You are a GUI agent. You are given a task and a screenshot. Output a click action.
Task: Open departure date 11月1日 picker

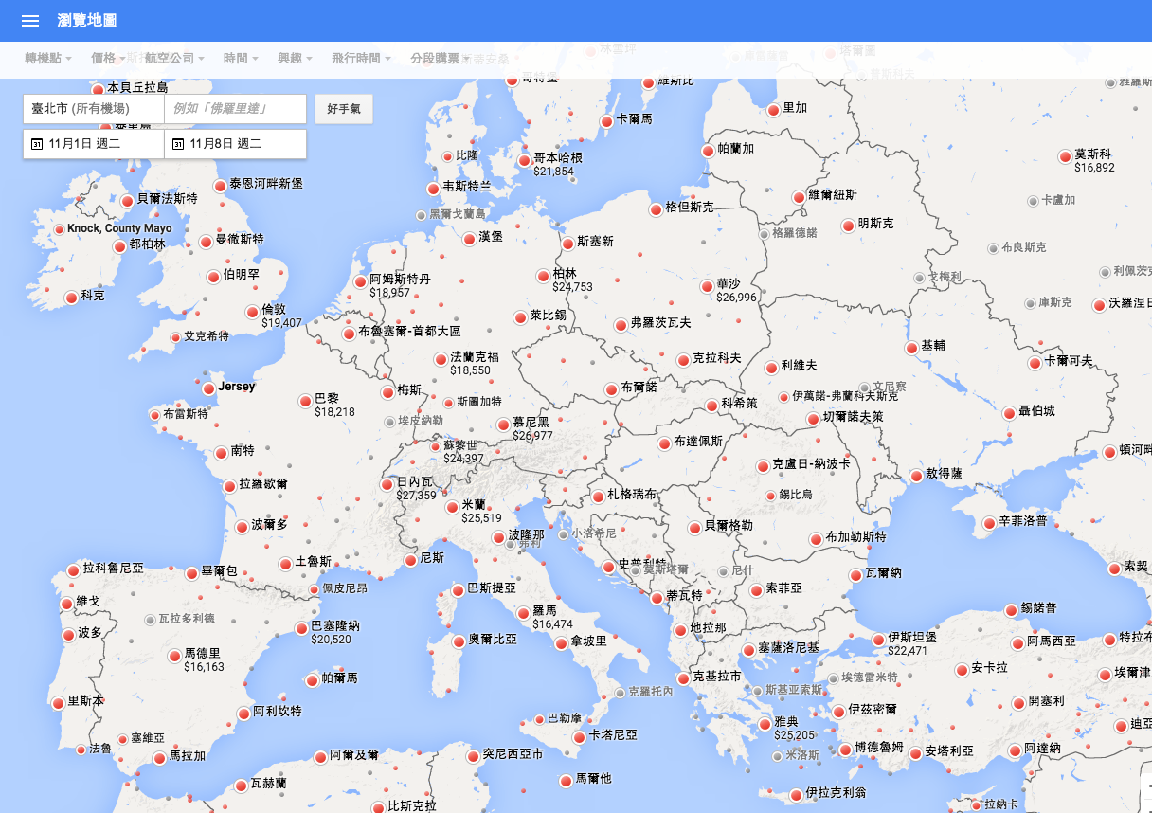click(x=93, y=144)
